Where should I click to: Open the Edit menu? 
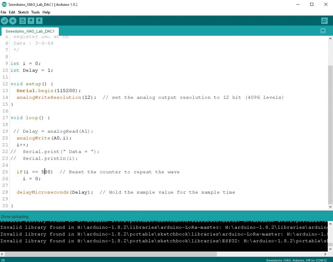coord(12,12)
